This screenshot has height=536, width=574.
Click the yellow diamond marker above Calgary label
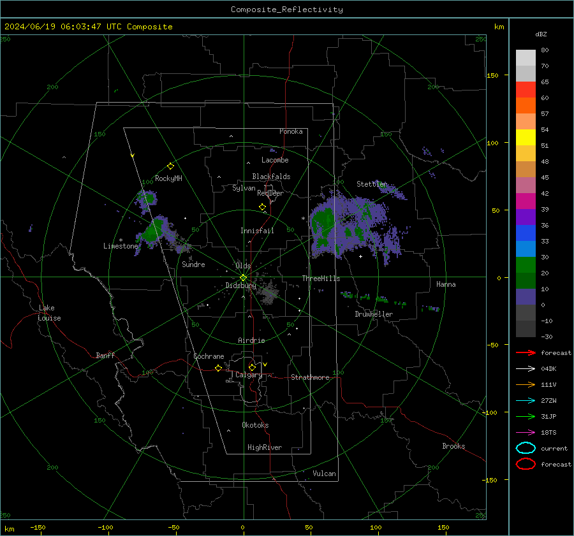(x=252, y=367)
